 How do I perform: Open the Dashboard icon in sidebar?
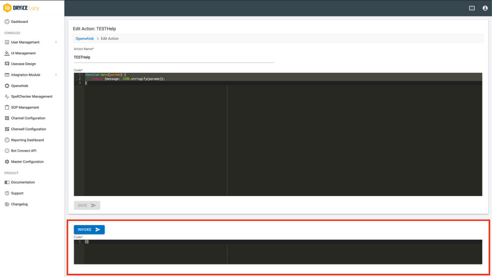point(7,22)
